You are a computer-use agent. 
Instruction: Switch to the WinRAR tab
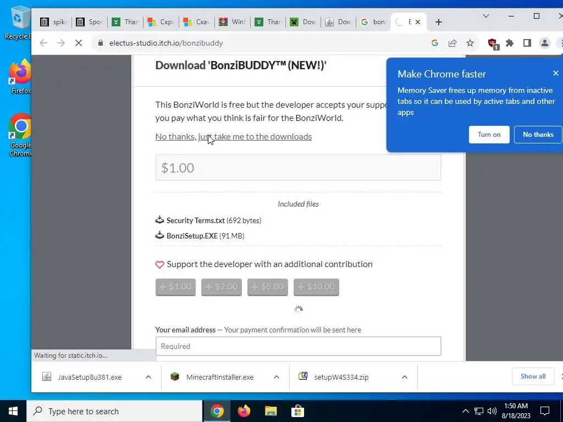tap(233, 22)
